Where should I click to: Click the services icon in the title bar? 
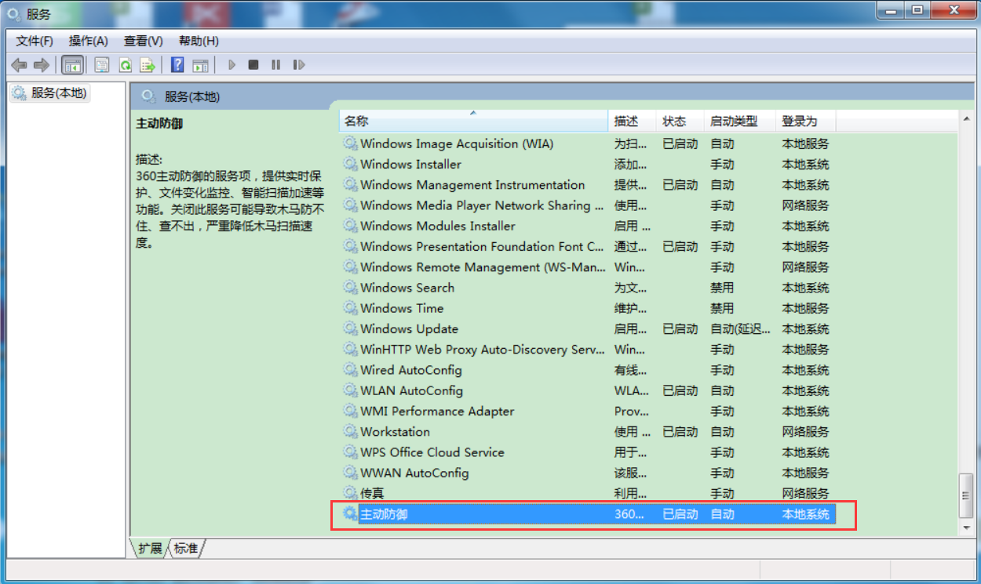coord(13,13)
